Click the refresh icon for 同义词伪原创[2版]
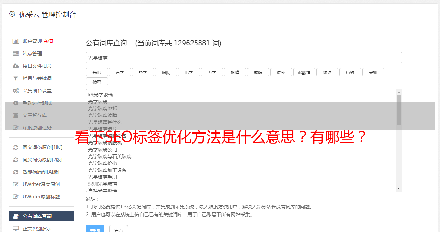The image size is (440, 232). coord(15,160)
